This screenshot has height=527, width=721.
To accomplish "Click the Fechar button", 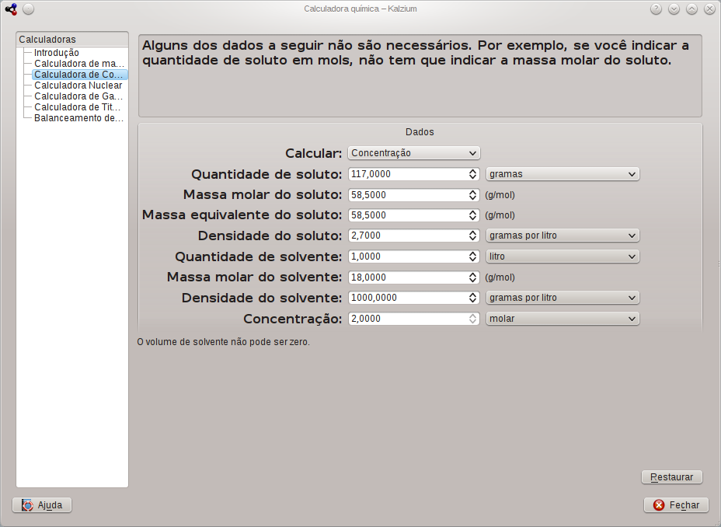I will [x=675, y=505].
